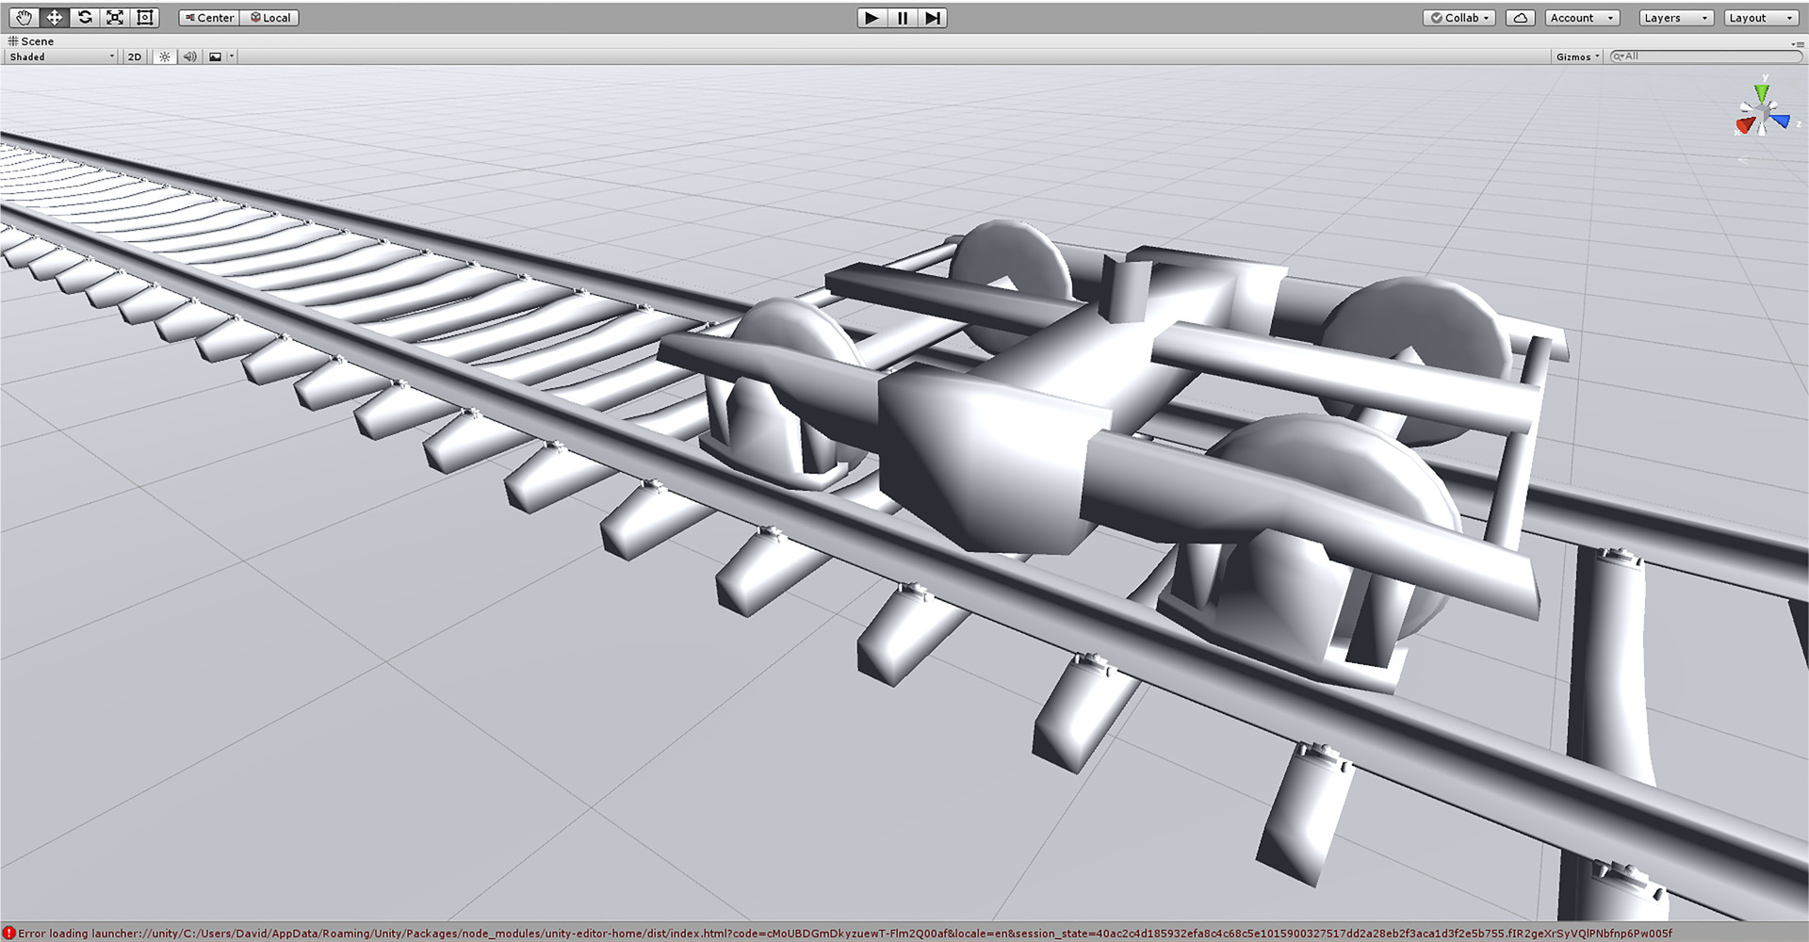Select the Scale tool
Viewport: 1809px width, 942px height.
tap(114, 17)
